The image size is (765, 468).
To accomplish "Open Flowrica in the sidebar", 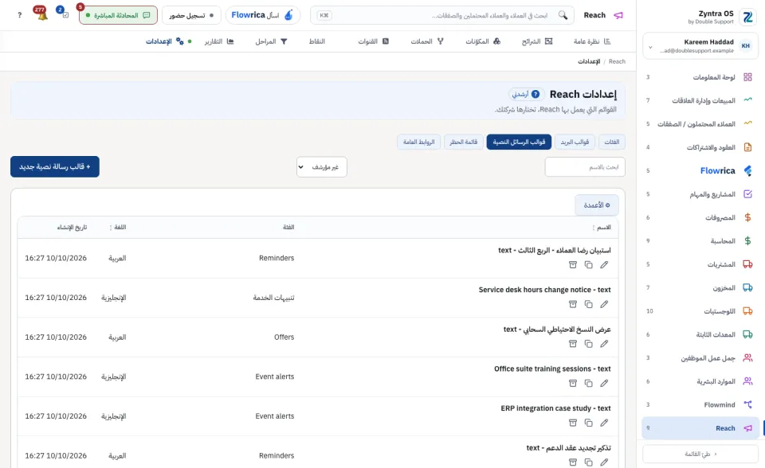I will 700,170.
